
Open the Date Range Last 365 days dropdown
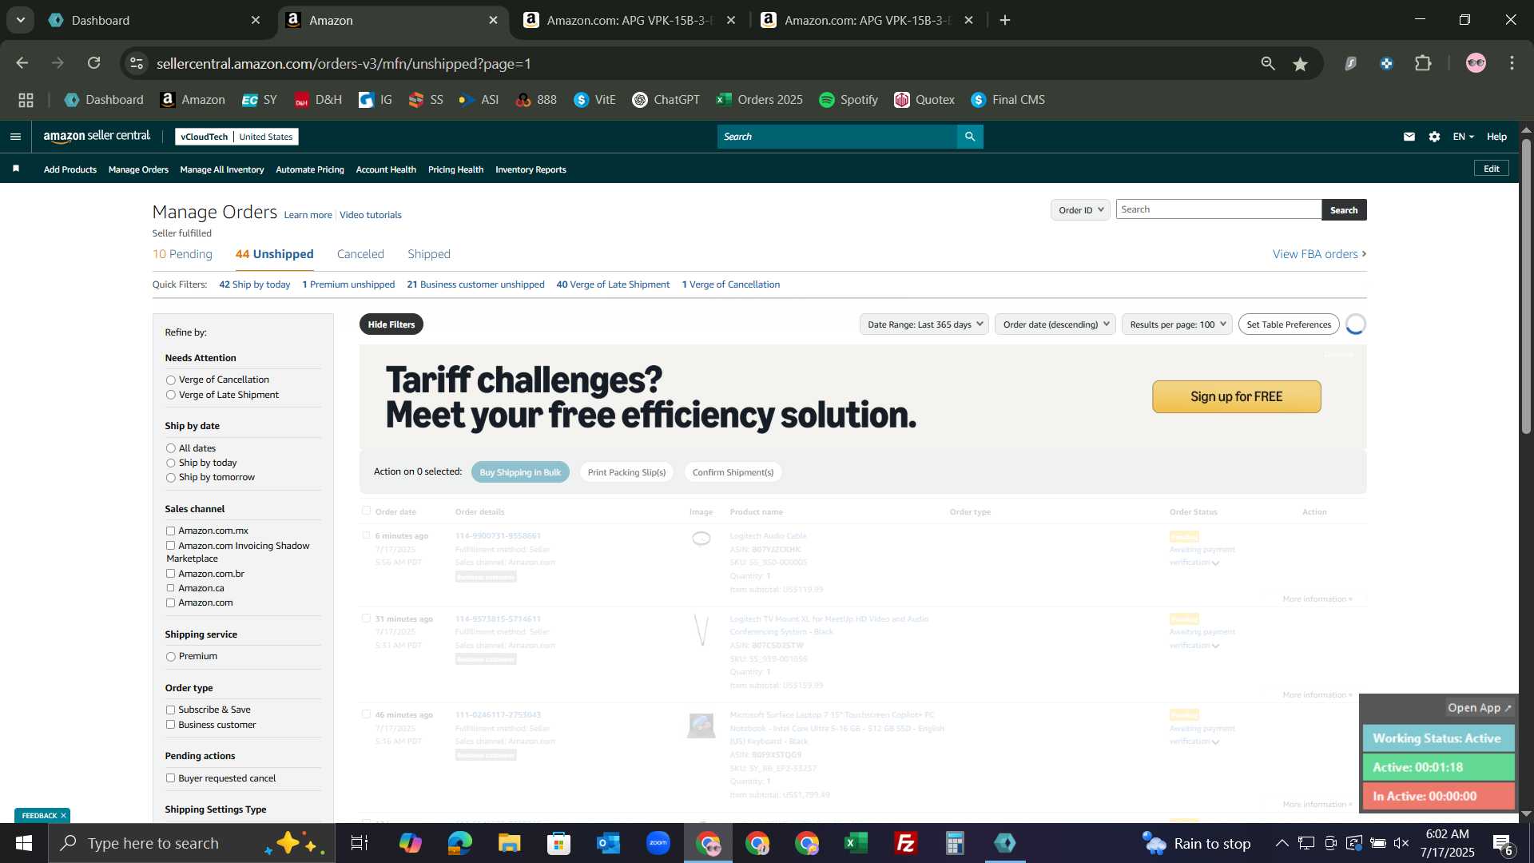coord(924,324)
